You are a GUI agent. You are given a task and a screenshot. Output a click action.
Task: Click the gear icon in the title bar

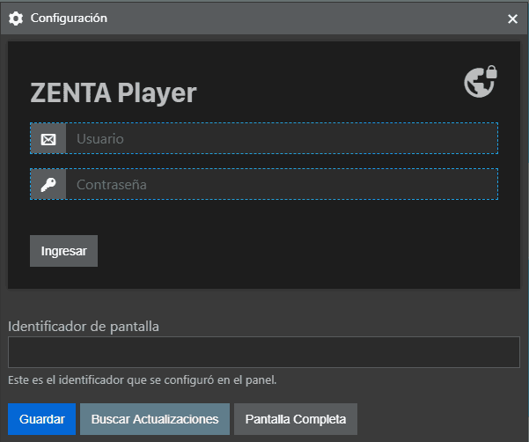click(16, 18)
